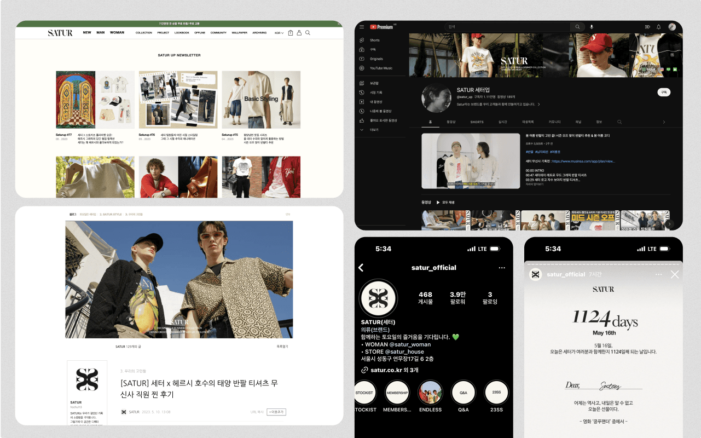Open the COLLECTION menu on SATUR
Screen dimensions: 701x438
coord(144,33)
